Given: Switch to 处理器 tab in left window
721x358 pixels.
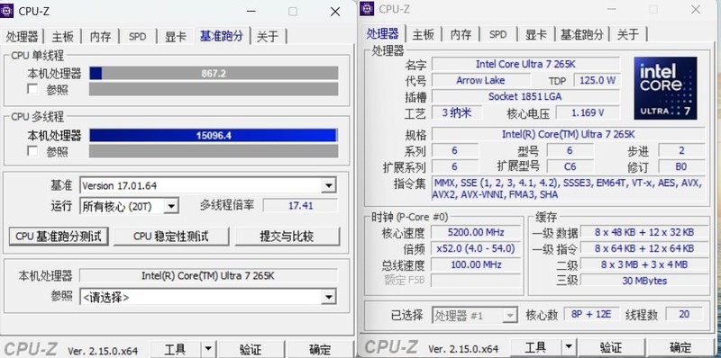Looking at the screenshot, I should coord(22,37).
